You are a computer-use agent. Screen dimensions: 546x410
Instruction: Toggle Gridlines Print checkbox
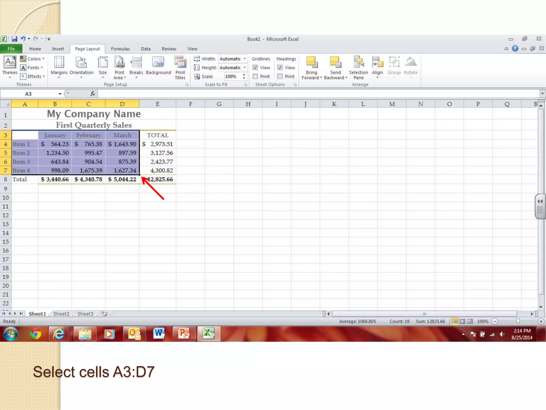coord(255,76)
